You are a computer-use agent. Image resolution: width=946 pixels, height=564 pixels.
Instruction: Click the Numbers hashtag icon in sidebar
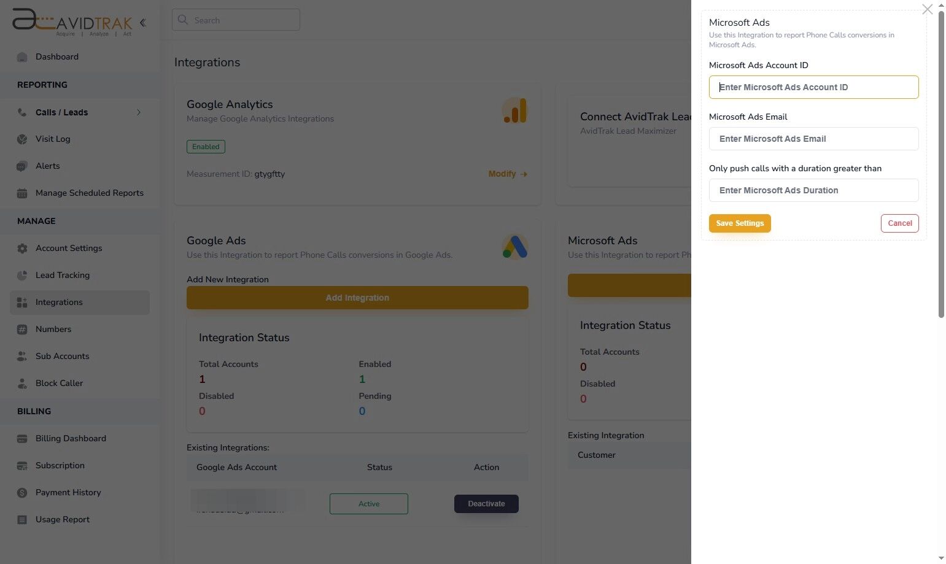click(23, 329)
